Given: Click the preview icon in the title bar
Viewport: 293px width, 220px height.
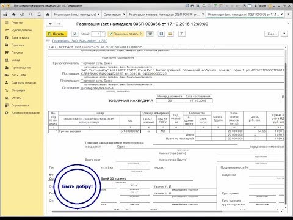Looking at the screenshot, I should point(198,6).
